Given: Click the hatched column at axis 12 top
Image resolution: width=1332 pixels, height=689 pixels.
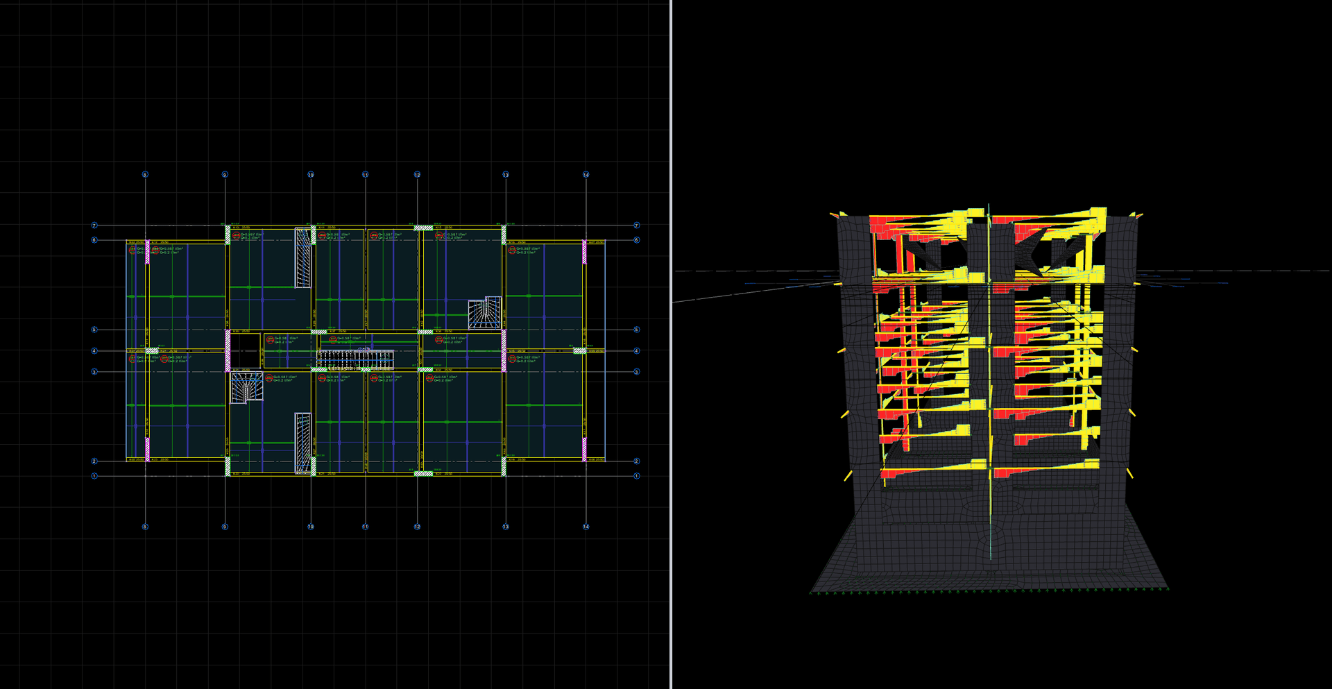Looking at the screenshot, I should 423,228.
